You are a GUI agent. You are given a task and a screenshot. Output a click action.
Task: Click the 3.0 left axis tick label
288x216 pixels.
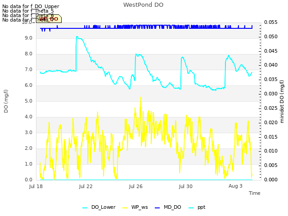coord(28,132)
